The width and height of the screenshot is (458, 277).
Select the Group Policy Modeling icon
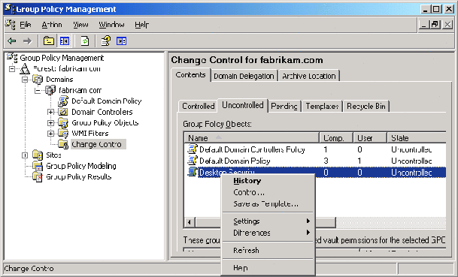(38, 166)
